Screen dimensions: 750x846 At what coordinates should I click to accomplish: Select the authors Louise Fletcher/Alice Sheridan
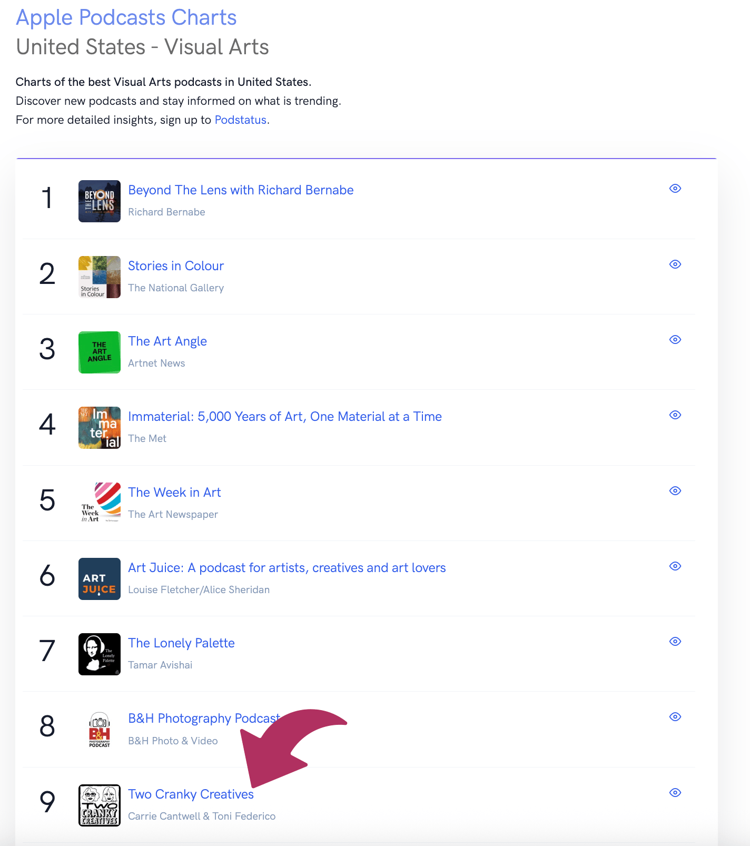199,590
